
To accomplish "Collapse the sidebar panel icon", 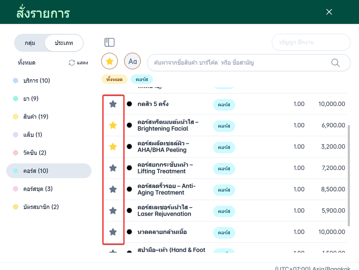I will coord(109,43).
